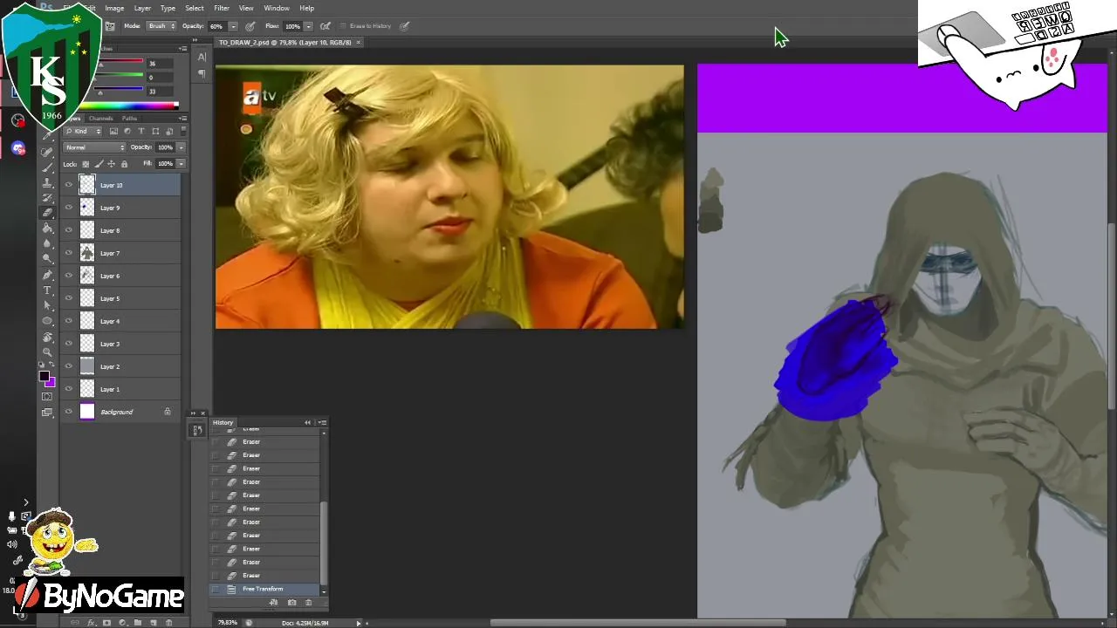Open the Layer menu
This screenshot has width=1117, height=628.
(x=142, y=8)
